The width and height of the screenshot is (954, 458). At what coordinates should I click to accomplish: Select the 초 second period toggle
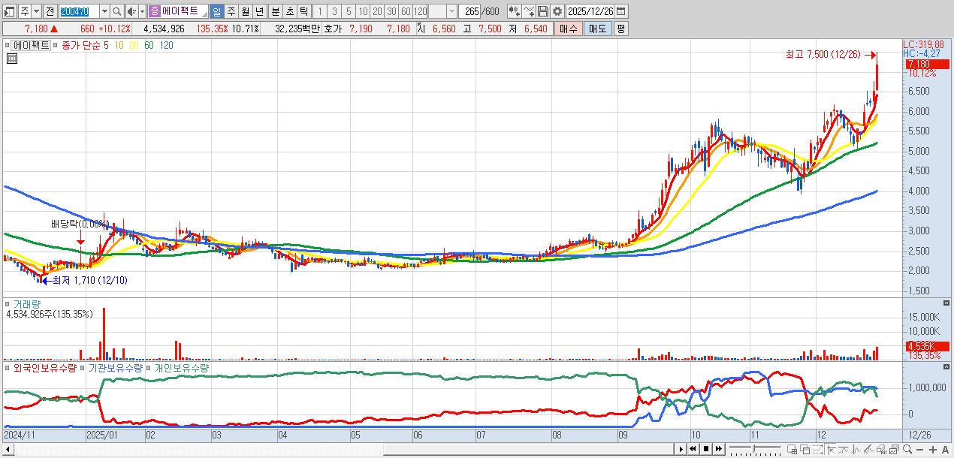tap(288, 11)
